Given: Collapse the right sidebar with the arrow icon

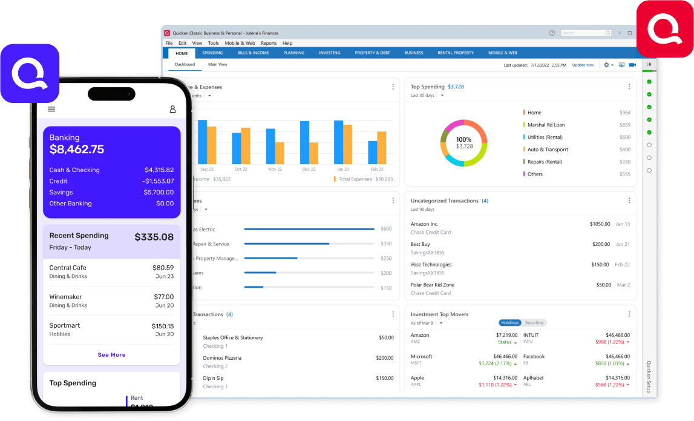Looking at the screenshot, I should tap(649, 65).
